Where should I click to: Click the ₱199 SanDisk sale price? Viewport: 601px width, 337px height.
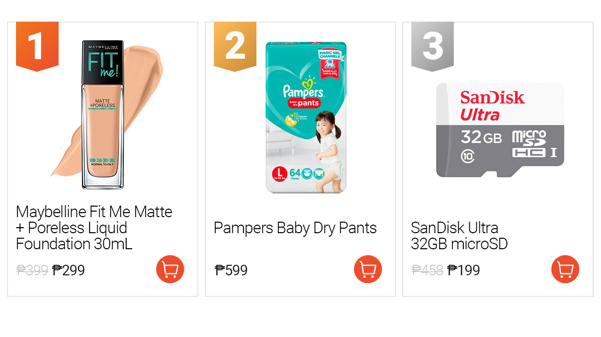[464, 270]
